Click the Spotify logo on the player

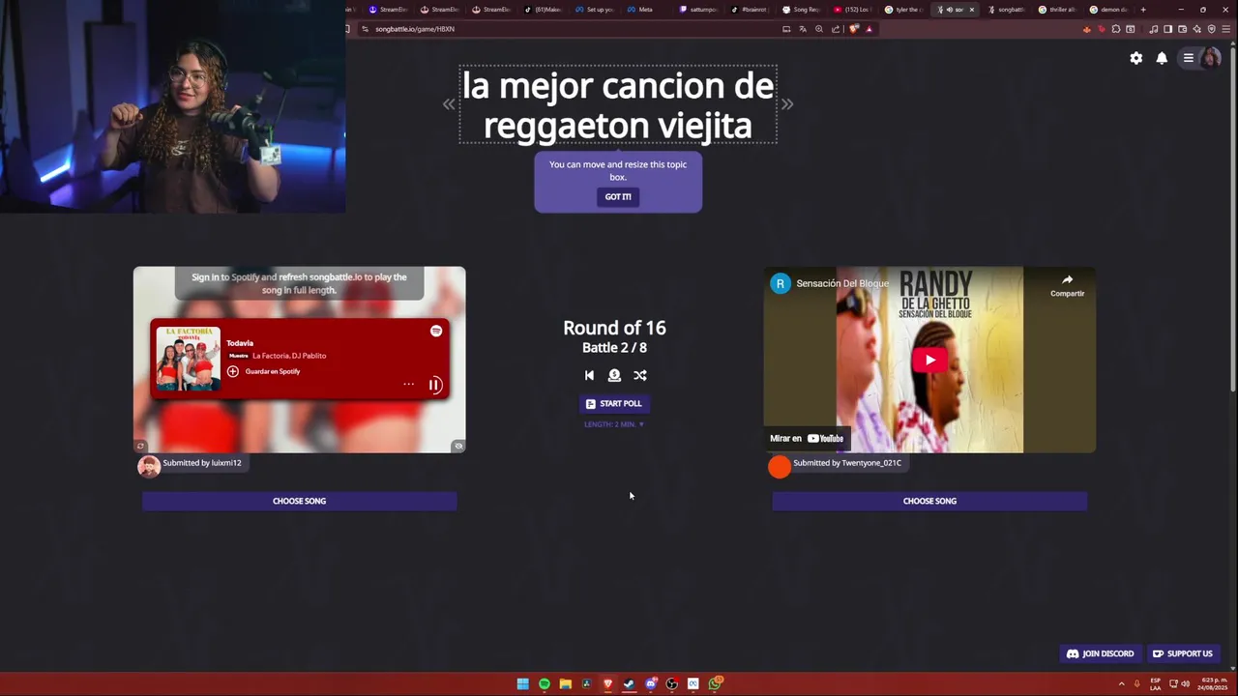[x=436, y=331]
